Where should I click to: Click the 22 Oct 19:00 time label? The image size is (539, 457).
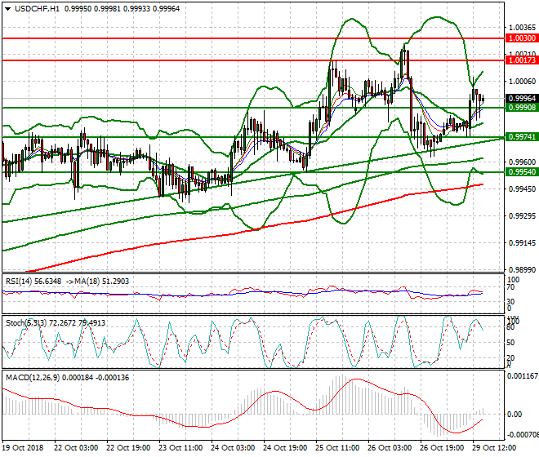(128, 448)
